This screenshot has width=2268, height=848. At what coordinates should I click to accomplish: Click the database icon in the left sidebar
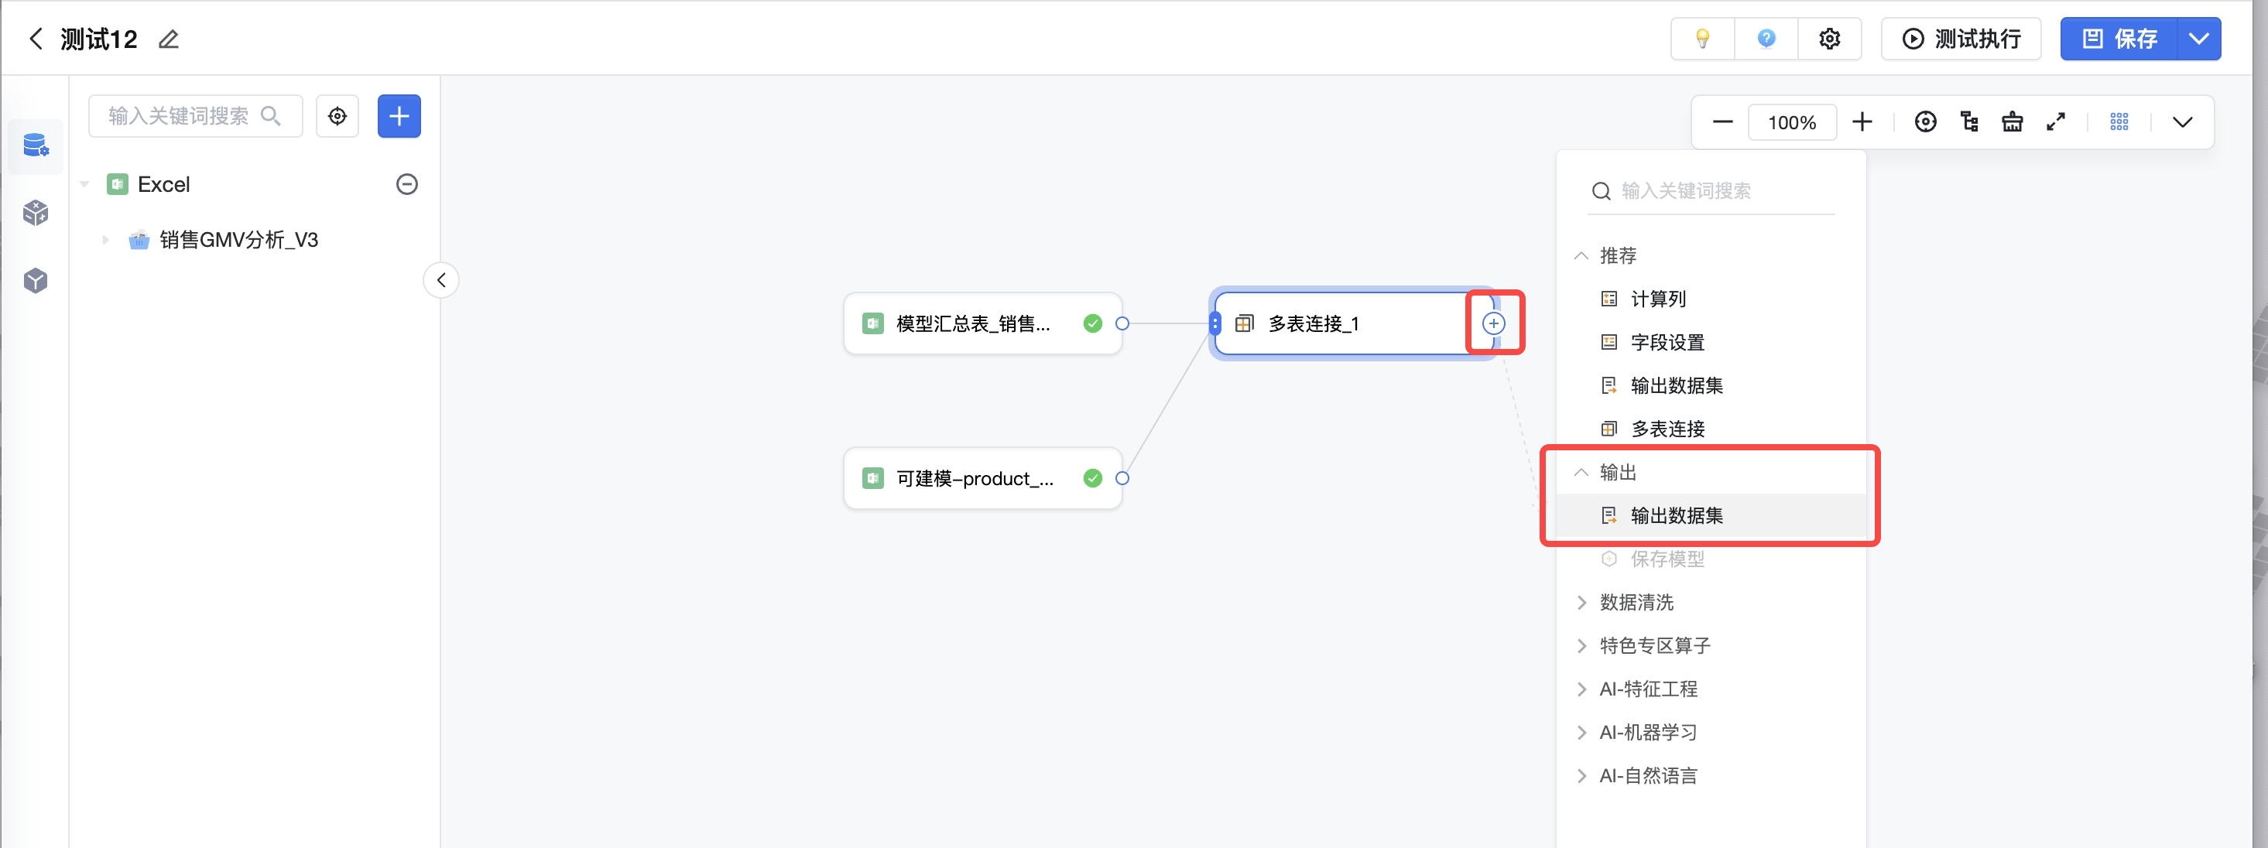click(x=35, y=145)
